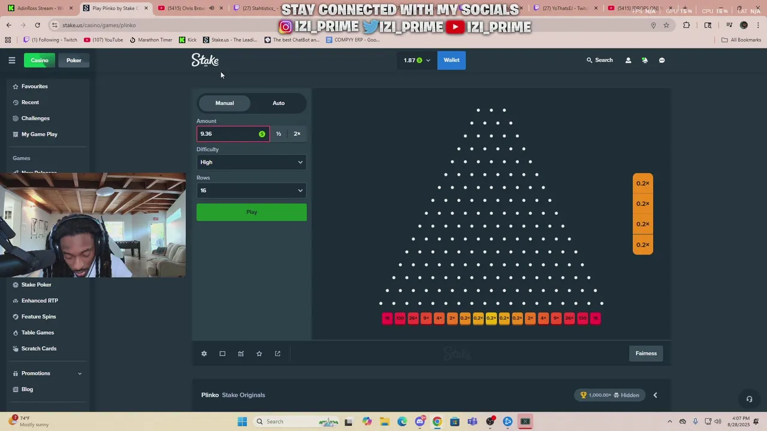Open browser extensions puzzle icon
The image size is (767, 431).
tap(687, 25)
